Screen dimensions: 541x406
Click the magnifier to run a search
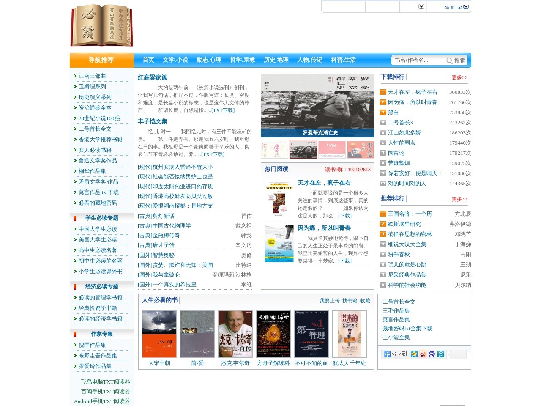[x=449, y=60]
